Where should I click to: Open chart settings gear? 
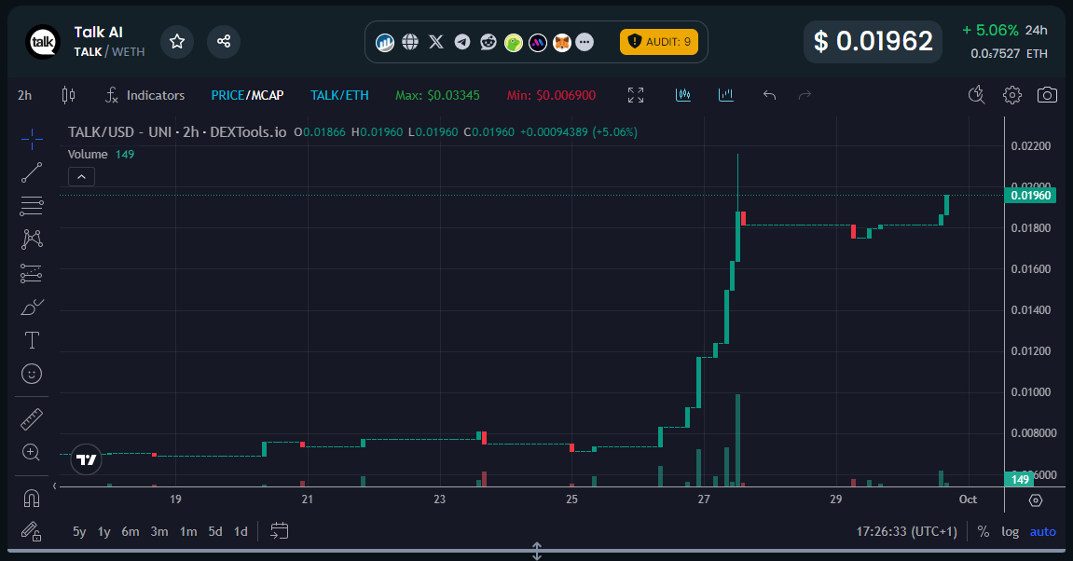pyautogui.click(x=1012, y=95)
